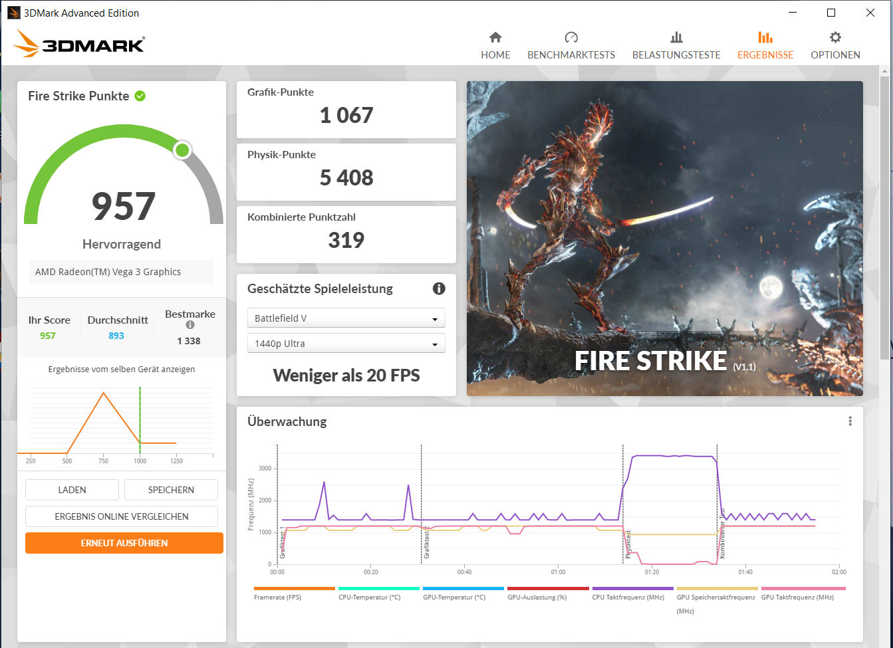Toggle Framerate (FPS) legend swatch
893x648 pixels.
[295, 588]
